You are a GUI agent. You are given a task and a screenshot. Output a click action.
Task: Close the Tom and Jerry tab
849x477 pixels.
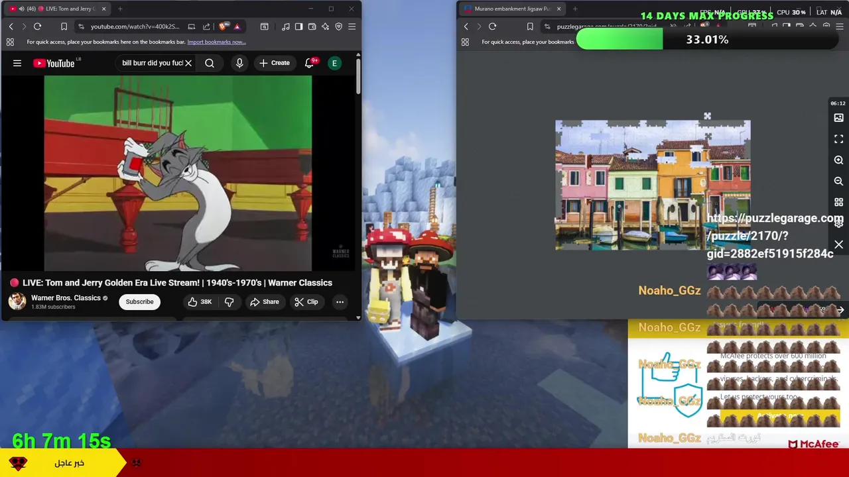tap(103, 9)
